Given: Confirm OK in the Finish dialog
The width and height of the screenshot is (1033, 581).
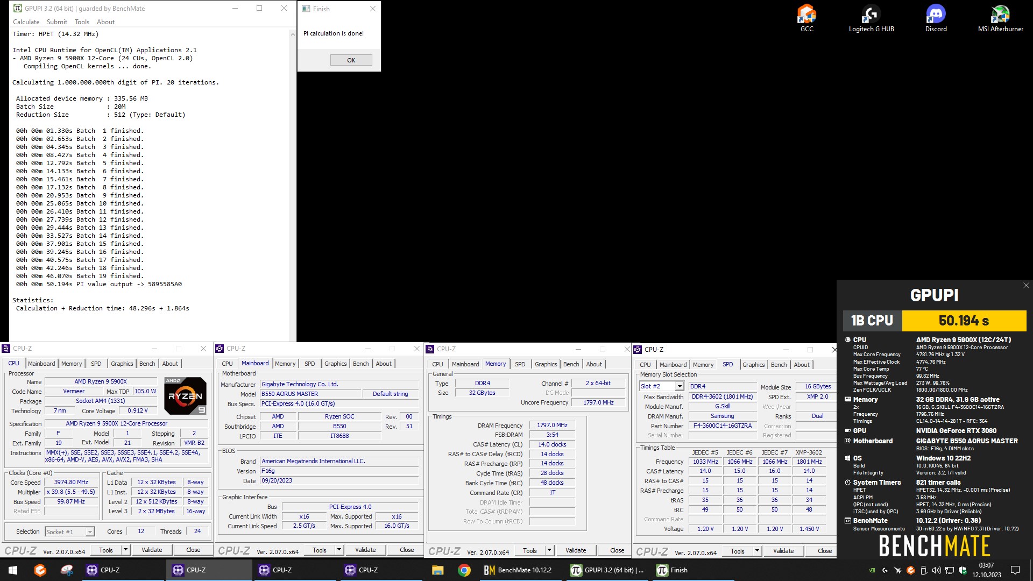Looking at the screenshot, I should point(351,60).
